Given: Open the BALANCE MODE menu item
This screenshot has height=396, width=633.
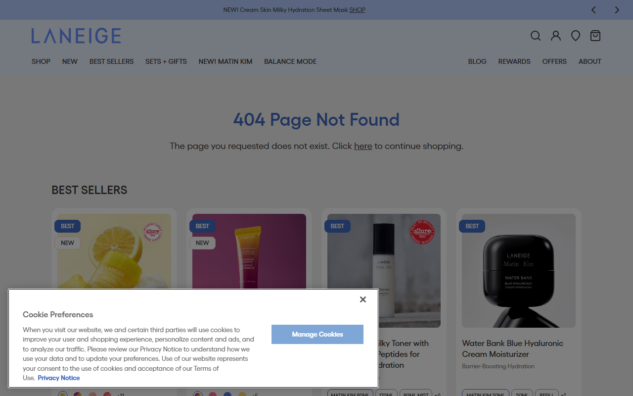Looking at the screenshot, I should [290, 61].
